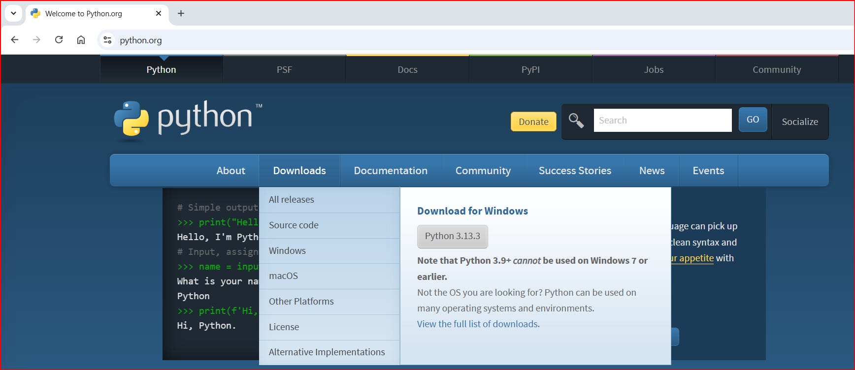Viewport: 855px width, 370px height.
Task: Focus the site Search field
Action: point(662,121)
